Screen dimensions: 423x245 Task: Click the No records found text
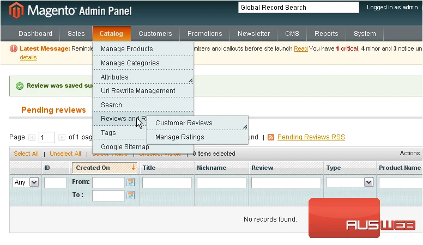click(x=270, y=219)
